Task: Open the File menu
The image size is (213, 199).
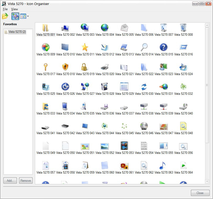Action: (x=5, y=9)
